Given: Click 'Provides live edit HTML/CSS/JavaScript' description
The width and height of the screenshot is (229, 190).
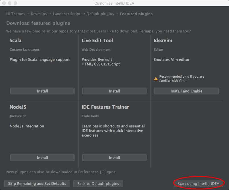Looking at the screenshot, I should point(101,62).
